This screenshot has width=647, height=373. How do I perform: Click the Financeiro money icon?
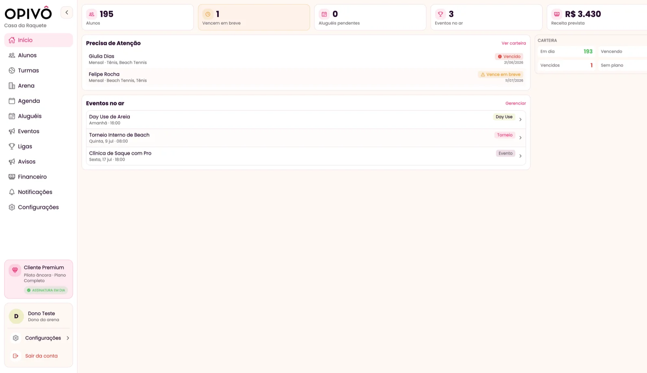(12, 177)
